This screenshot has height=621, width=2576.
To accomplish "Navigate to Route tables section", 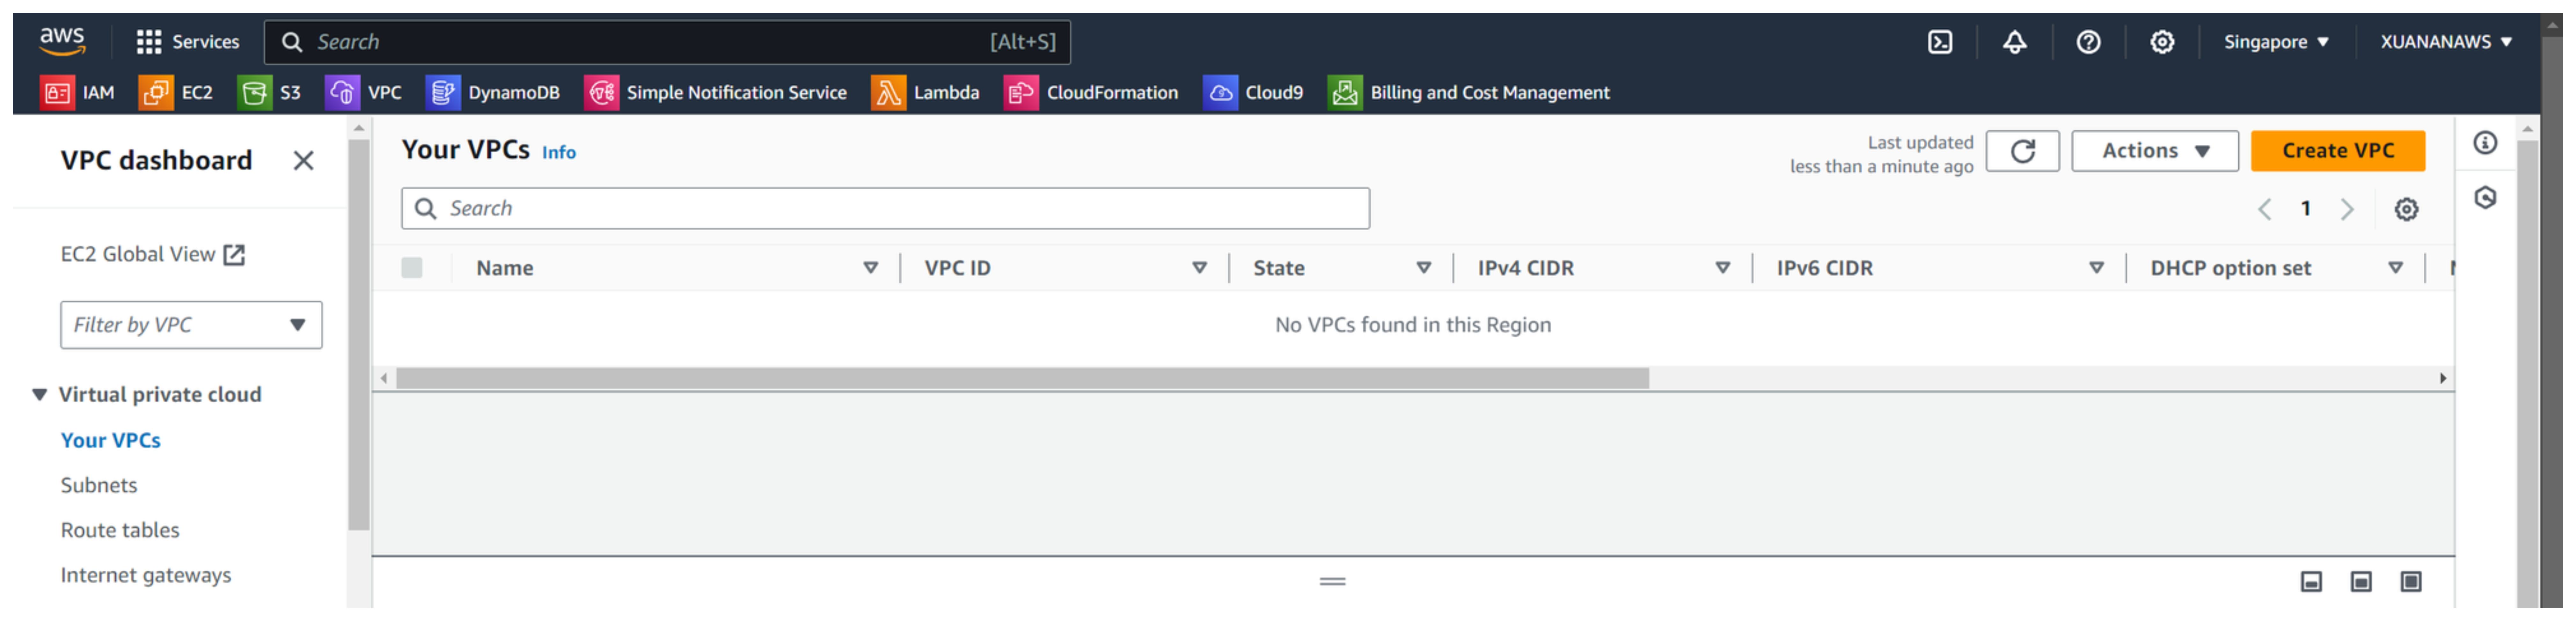I will click(120, 529).
